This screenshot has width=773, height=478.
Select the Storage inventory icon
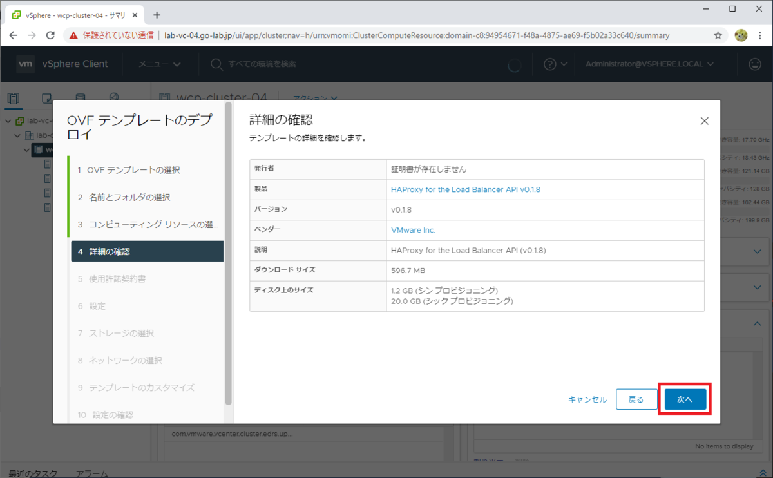point(80,98)
